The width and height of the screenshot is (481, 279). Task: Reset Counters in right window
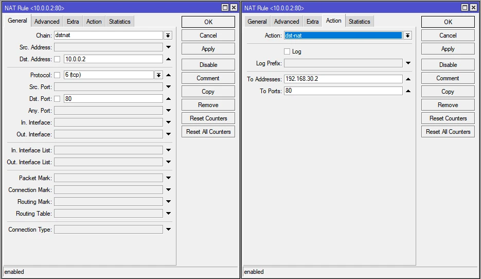pyautogui.click(x=448, y=118)
